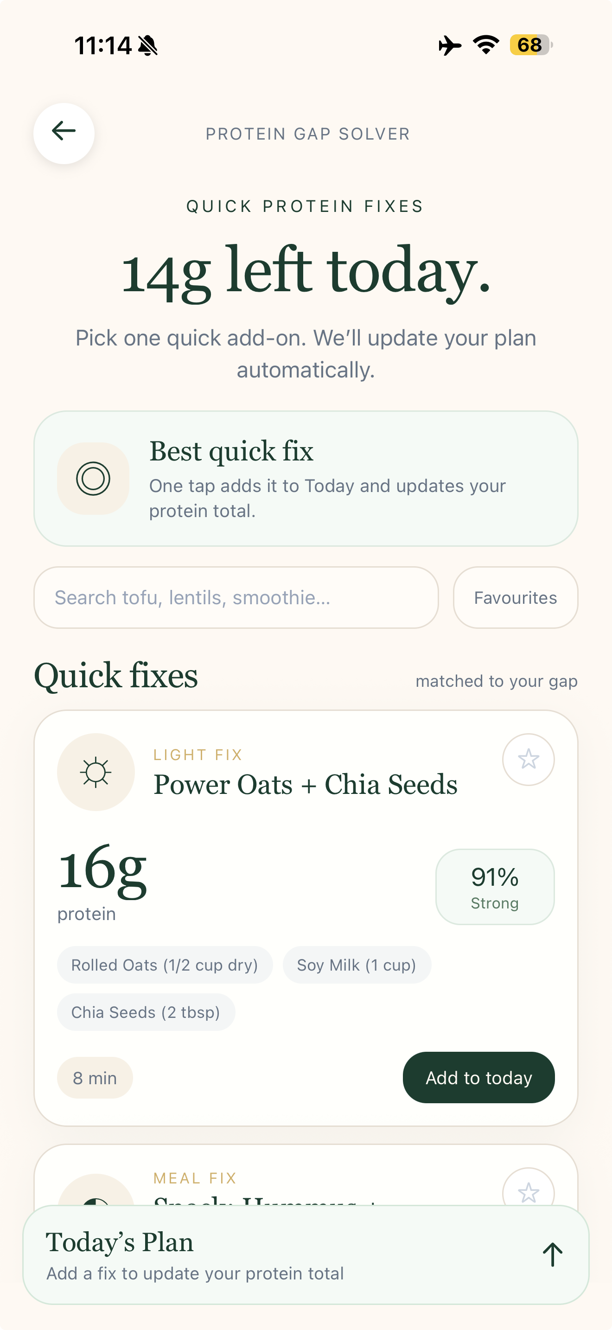The height and width of the screenshot is (1330, 612).
Task: Focus the Search tofu, lentils, smoothie field
Action: tap(236, 597)
